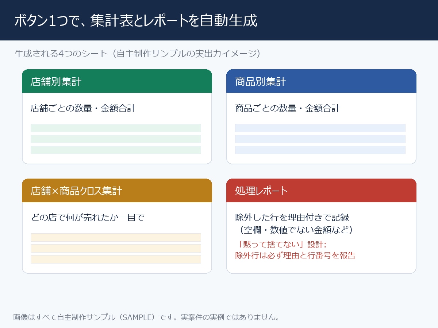Click the text （空欄・数値でない金額など）
This screenshot has height=328, width=438.
click(296, 230)
